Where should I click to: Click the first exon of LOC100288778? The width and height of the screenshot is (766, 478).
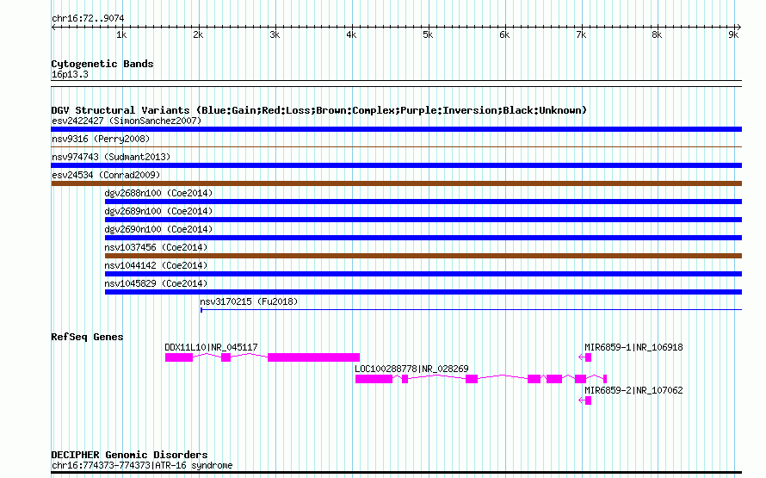pyautogui.click(x=374, y=379)
